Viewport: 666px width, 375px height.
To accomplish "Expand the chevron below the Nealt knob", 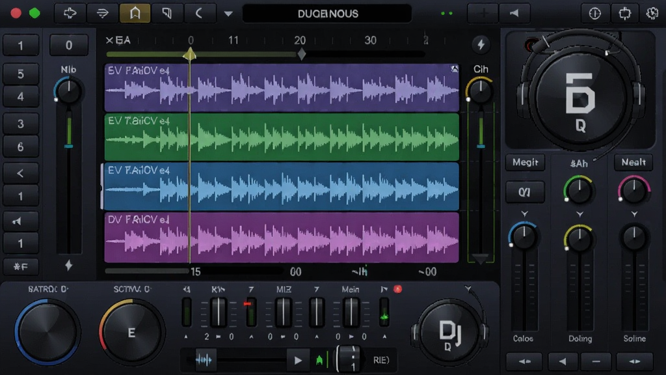I will [634, 214].
